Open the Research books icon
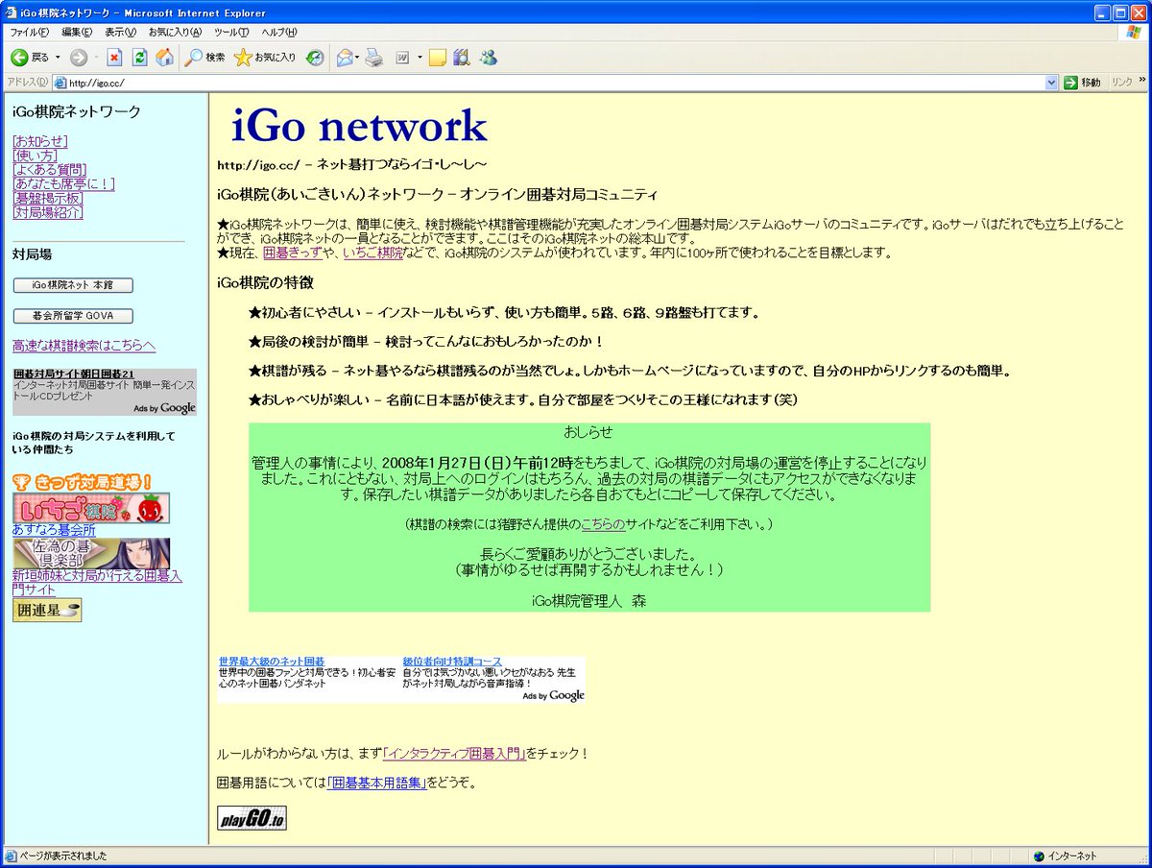 click(463, 58)
